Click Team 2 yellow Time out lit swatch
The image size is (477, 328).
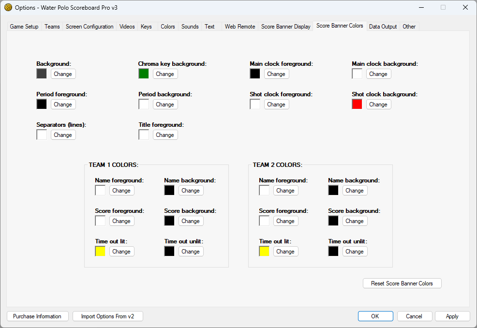click(x=264, y=252)
